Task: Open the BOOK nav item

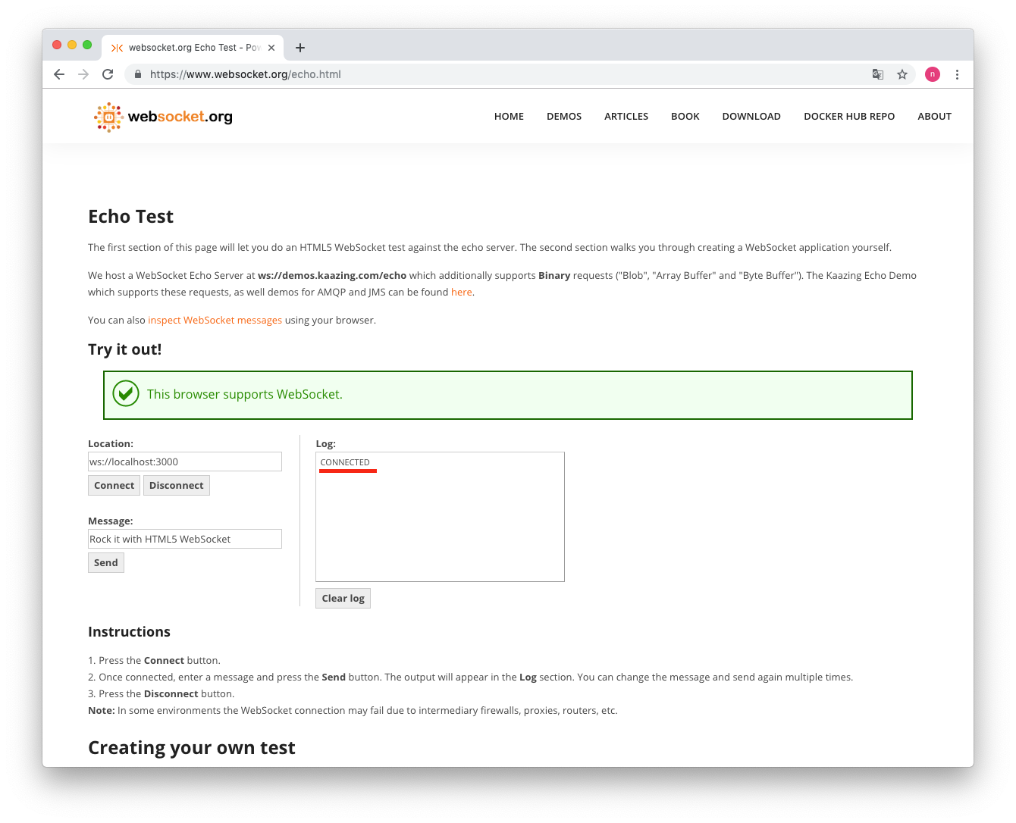Action: point(685,117)
